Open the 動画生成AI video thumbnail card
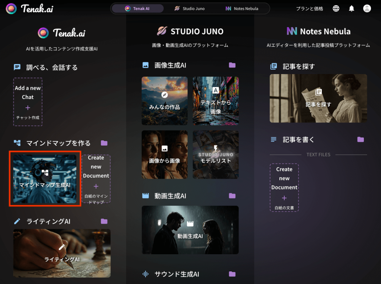The image size is (381, 284). 190,230
